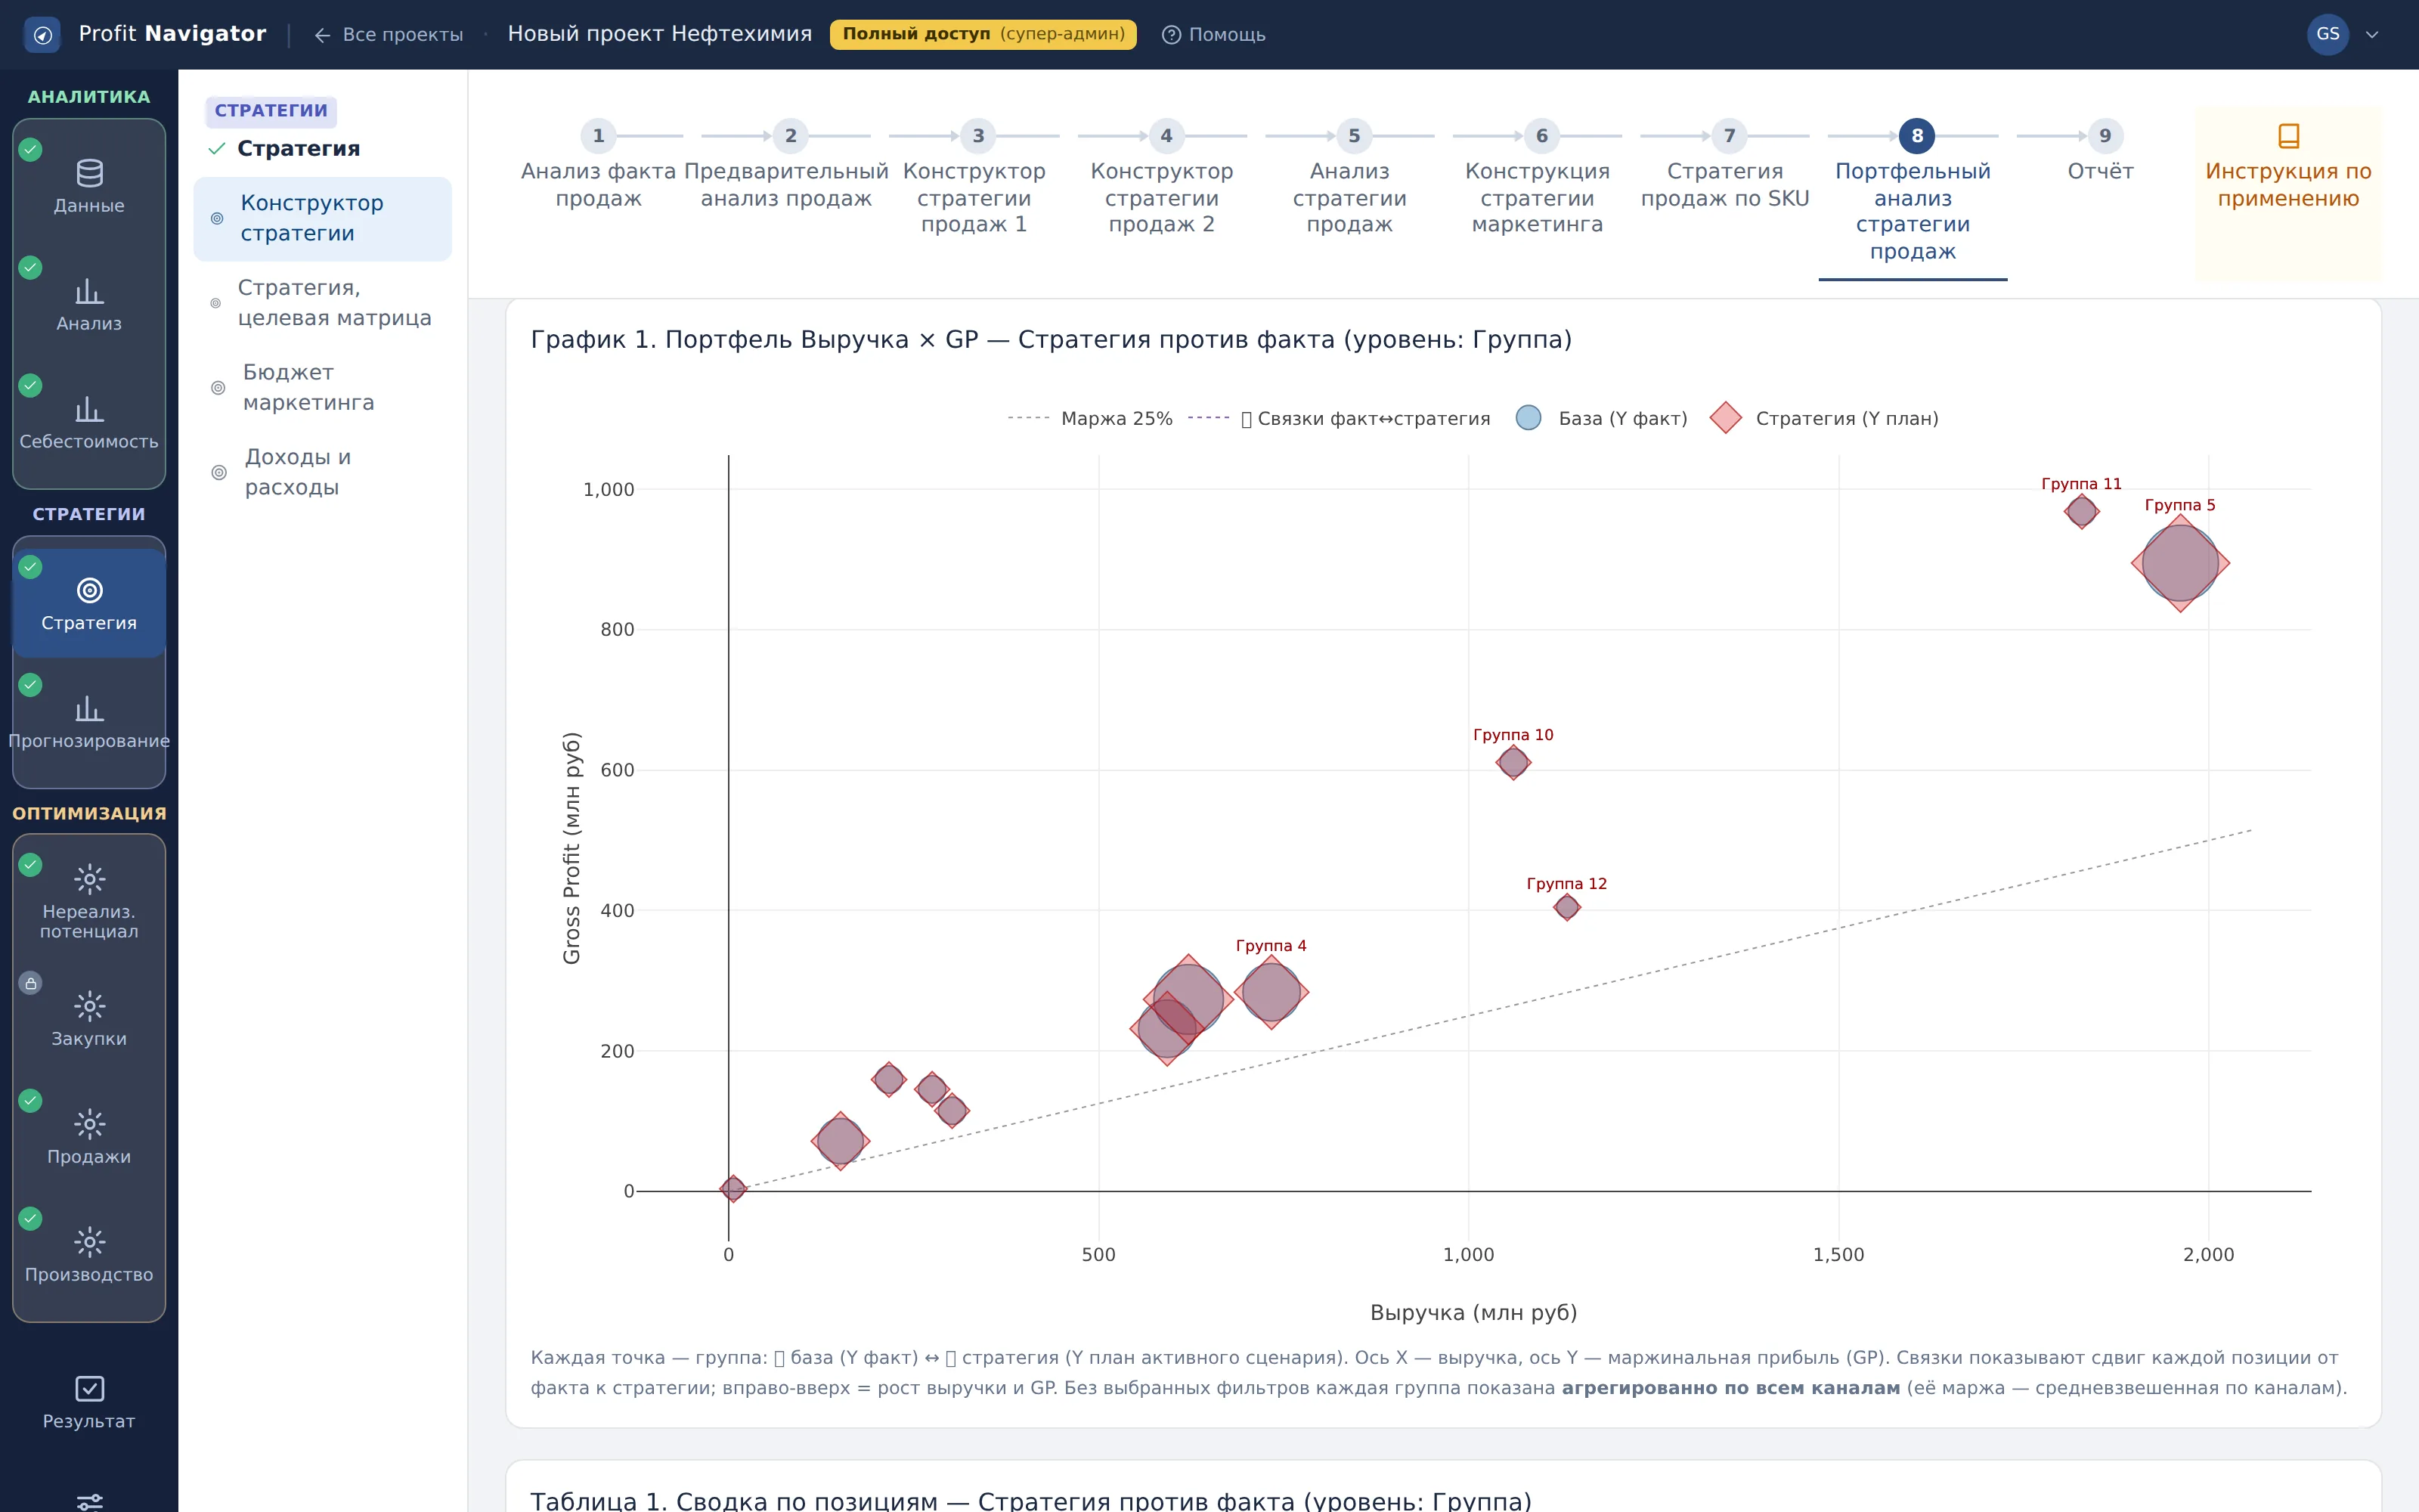Viewport: 2419px width, 1512px height.
Task: Open Бюджет маркетинга menu item
Action: (322, 387)
